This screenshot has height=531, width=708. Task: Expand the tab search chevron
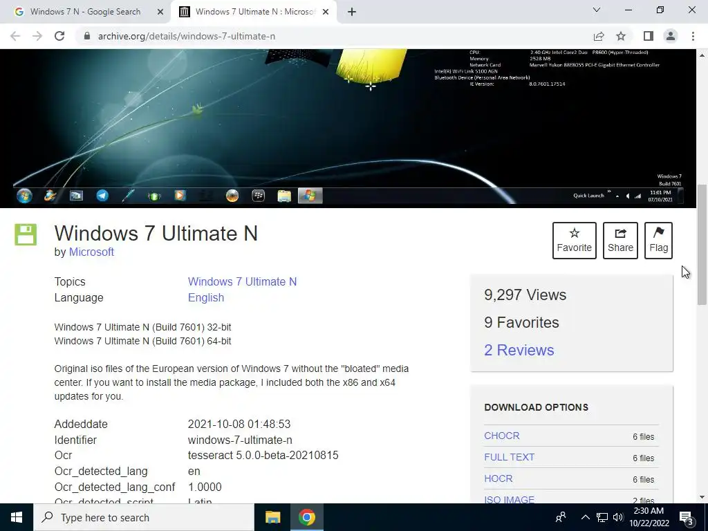click(597, 10)
